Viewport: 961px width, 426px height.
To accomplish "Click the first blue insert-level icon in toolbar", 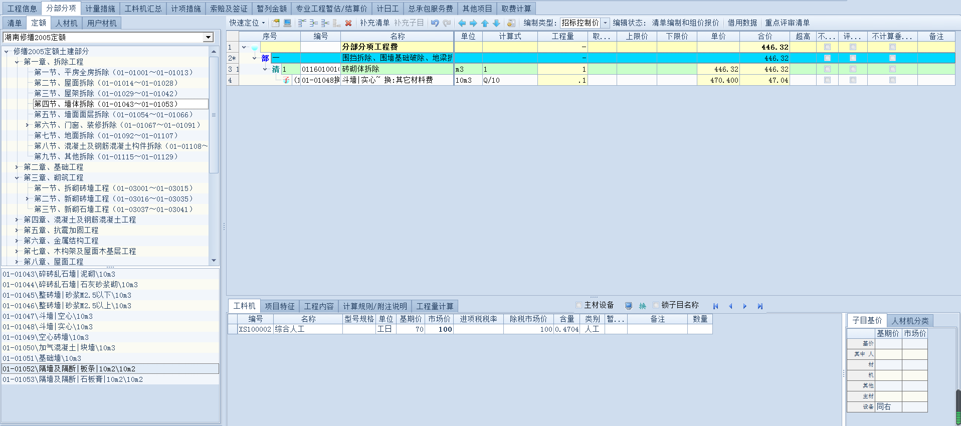I will pos(302,23).
